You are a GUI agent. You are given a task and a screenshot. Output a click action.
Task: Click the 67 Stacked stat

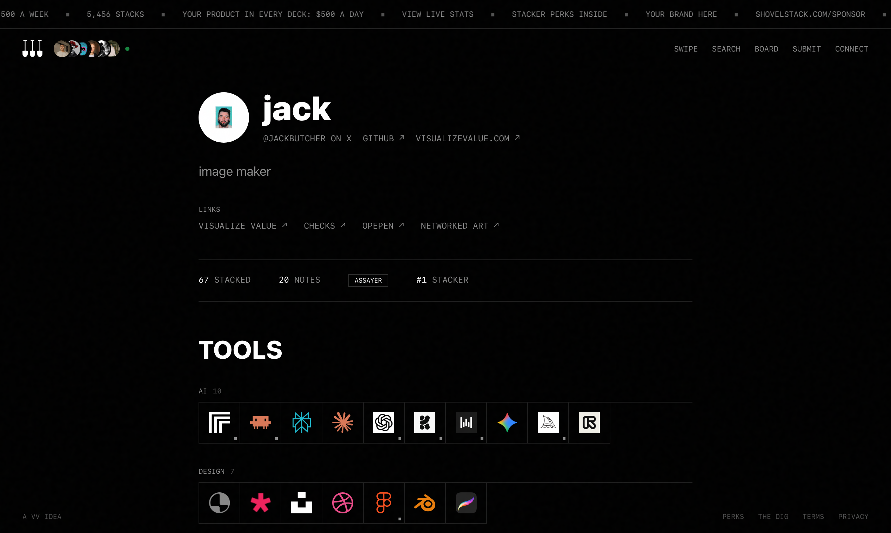225,280
